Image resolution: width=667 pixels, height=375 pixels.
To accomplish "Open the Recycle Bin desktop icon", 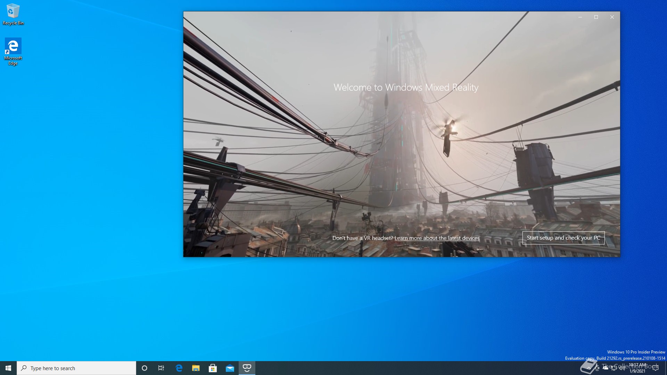I will (x=13, y=14).
